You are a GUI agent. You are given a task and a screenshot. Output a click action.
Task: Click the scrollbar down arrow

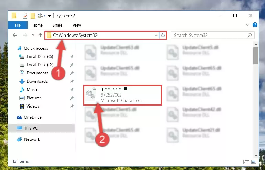(256, 155)
